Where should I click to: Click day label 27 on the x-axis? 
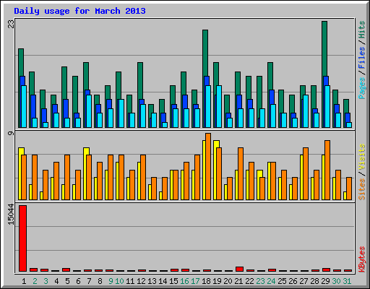pyautogui.click(x=304, y=281)
